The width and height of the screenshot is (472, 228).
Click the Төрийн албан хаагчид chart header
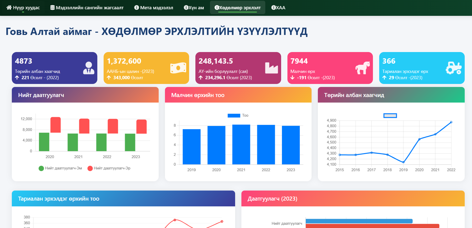point(391,95)
